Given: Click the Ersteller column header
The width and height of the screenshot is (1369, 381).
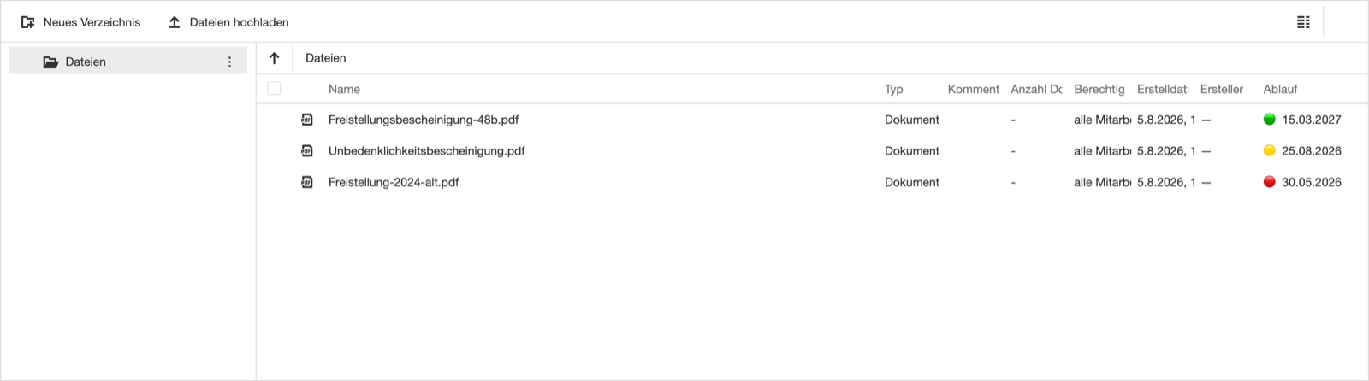Looking at the screenshot, I should click(1222, 89).
